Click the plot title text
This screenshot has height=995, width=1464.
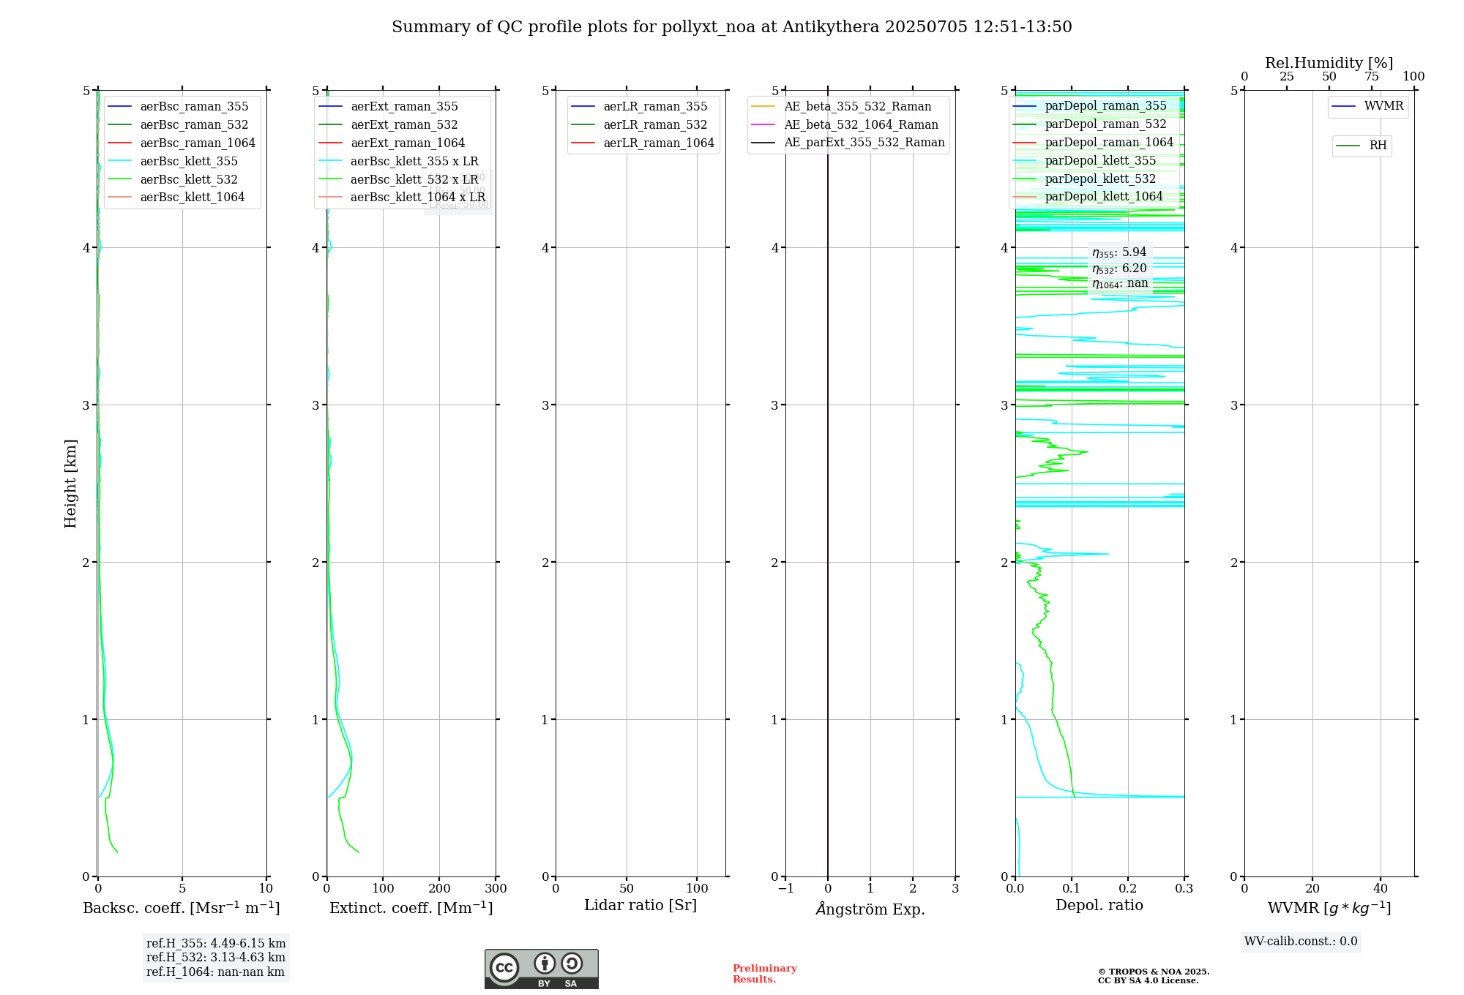731,27
